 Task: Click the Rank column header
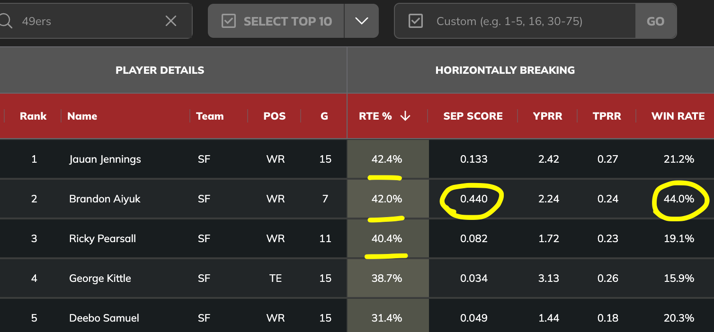(x=33, y=116)
